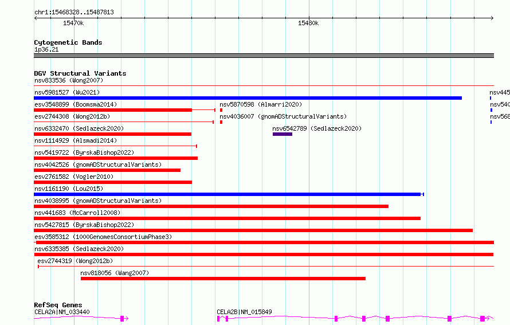Open the CELA2B|NM_015849 gene label

tap(244, 312)
